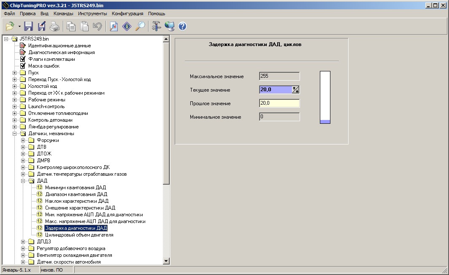Select Смещение характеристики ДАД parameter
The height and width of the screenshot is (275, 449).
[80, 208]
